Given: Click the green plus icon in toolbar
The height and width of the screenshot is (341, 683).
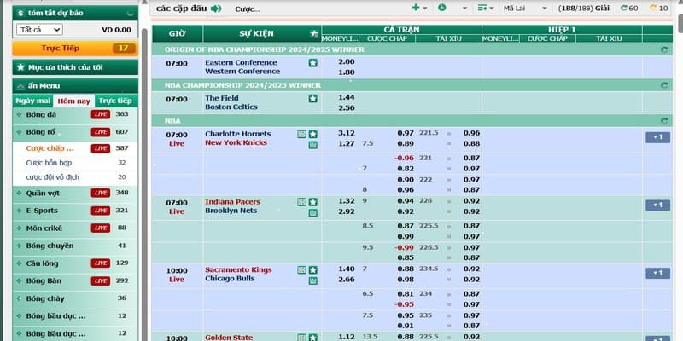Looking at the screenshot, I should click(x=416, y=8).
